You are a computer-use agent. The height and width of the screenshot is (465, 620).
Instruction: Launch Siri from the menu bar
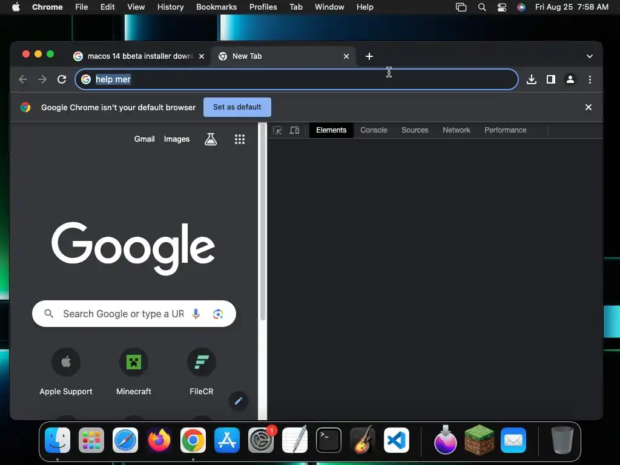pos(521,7)
